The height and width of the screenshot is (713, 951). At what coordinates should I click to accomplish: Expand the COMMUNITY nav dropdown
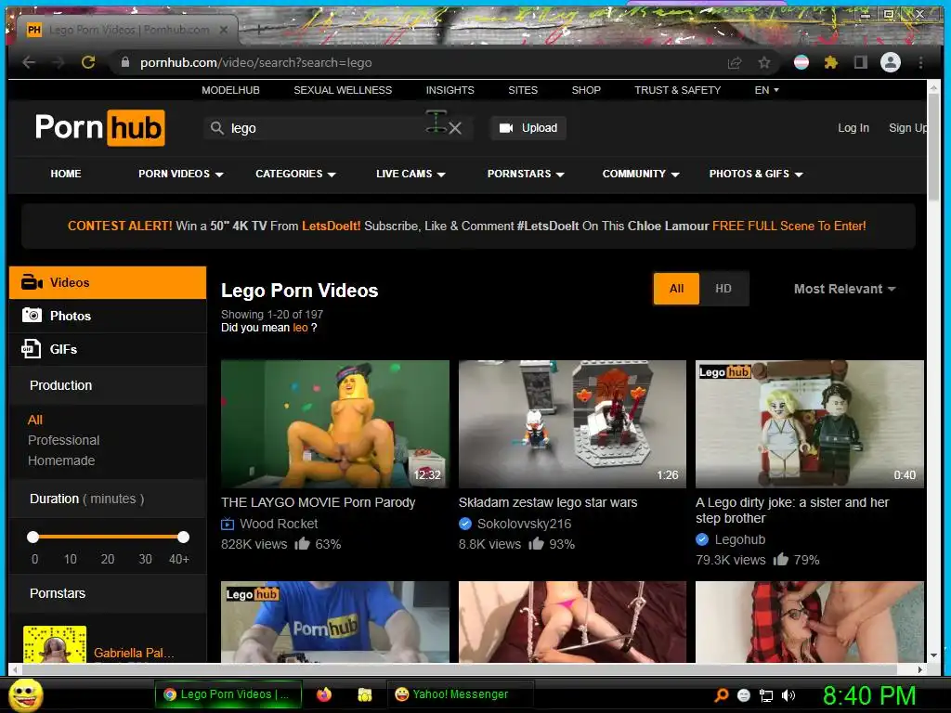641,174
